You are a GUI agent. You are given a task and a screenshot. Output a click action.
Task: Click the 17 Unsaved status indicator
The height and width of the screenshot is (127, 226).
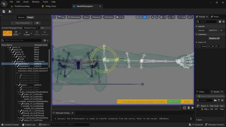tap(196, 125)
